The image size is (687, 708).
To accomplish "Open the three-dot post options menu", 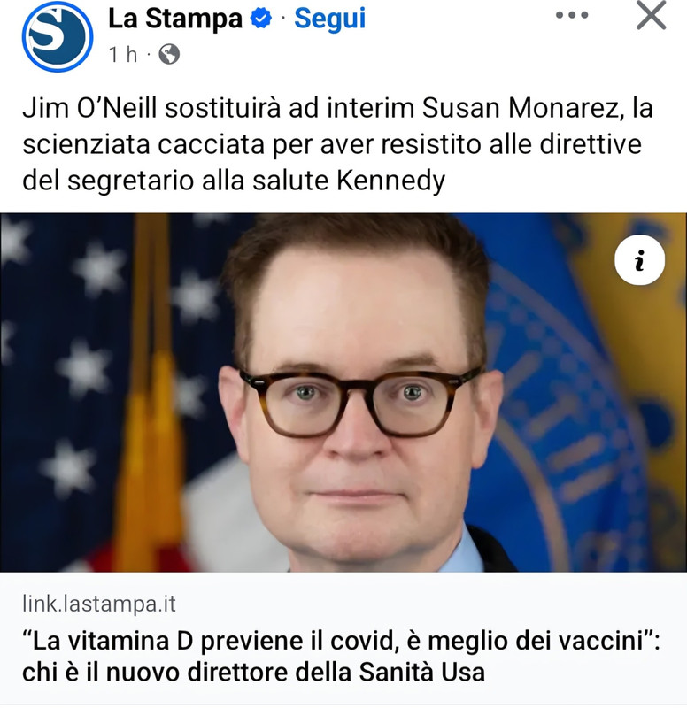I will [x=572, y=15].
